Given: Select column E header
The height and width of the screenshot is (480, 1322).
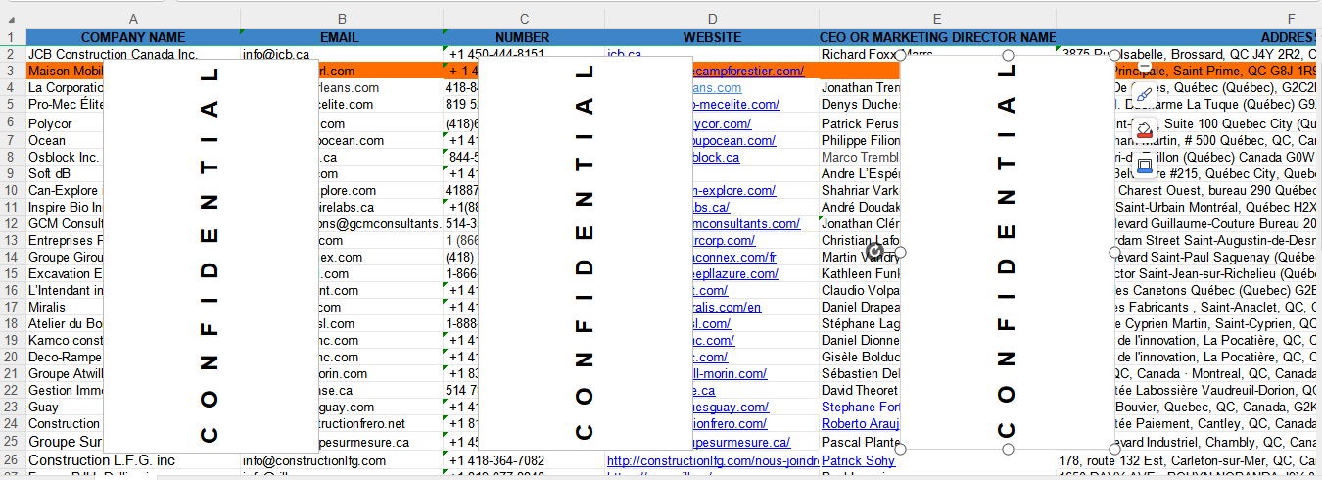Looking at the screenshot, I should pyautogui.click(x=937, y=19).
